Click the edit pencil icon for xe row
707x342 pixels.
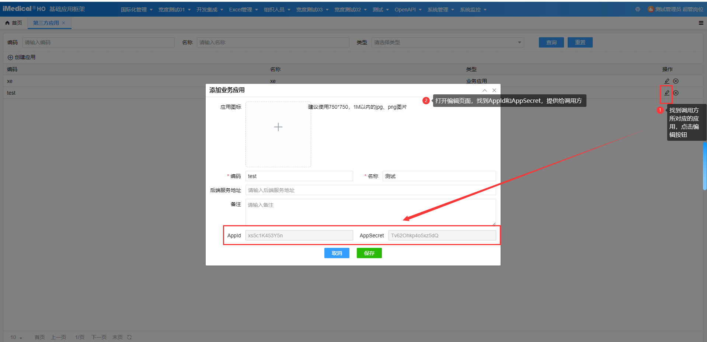[666, 81]
